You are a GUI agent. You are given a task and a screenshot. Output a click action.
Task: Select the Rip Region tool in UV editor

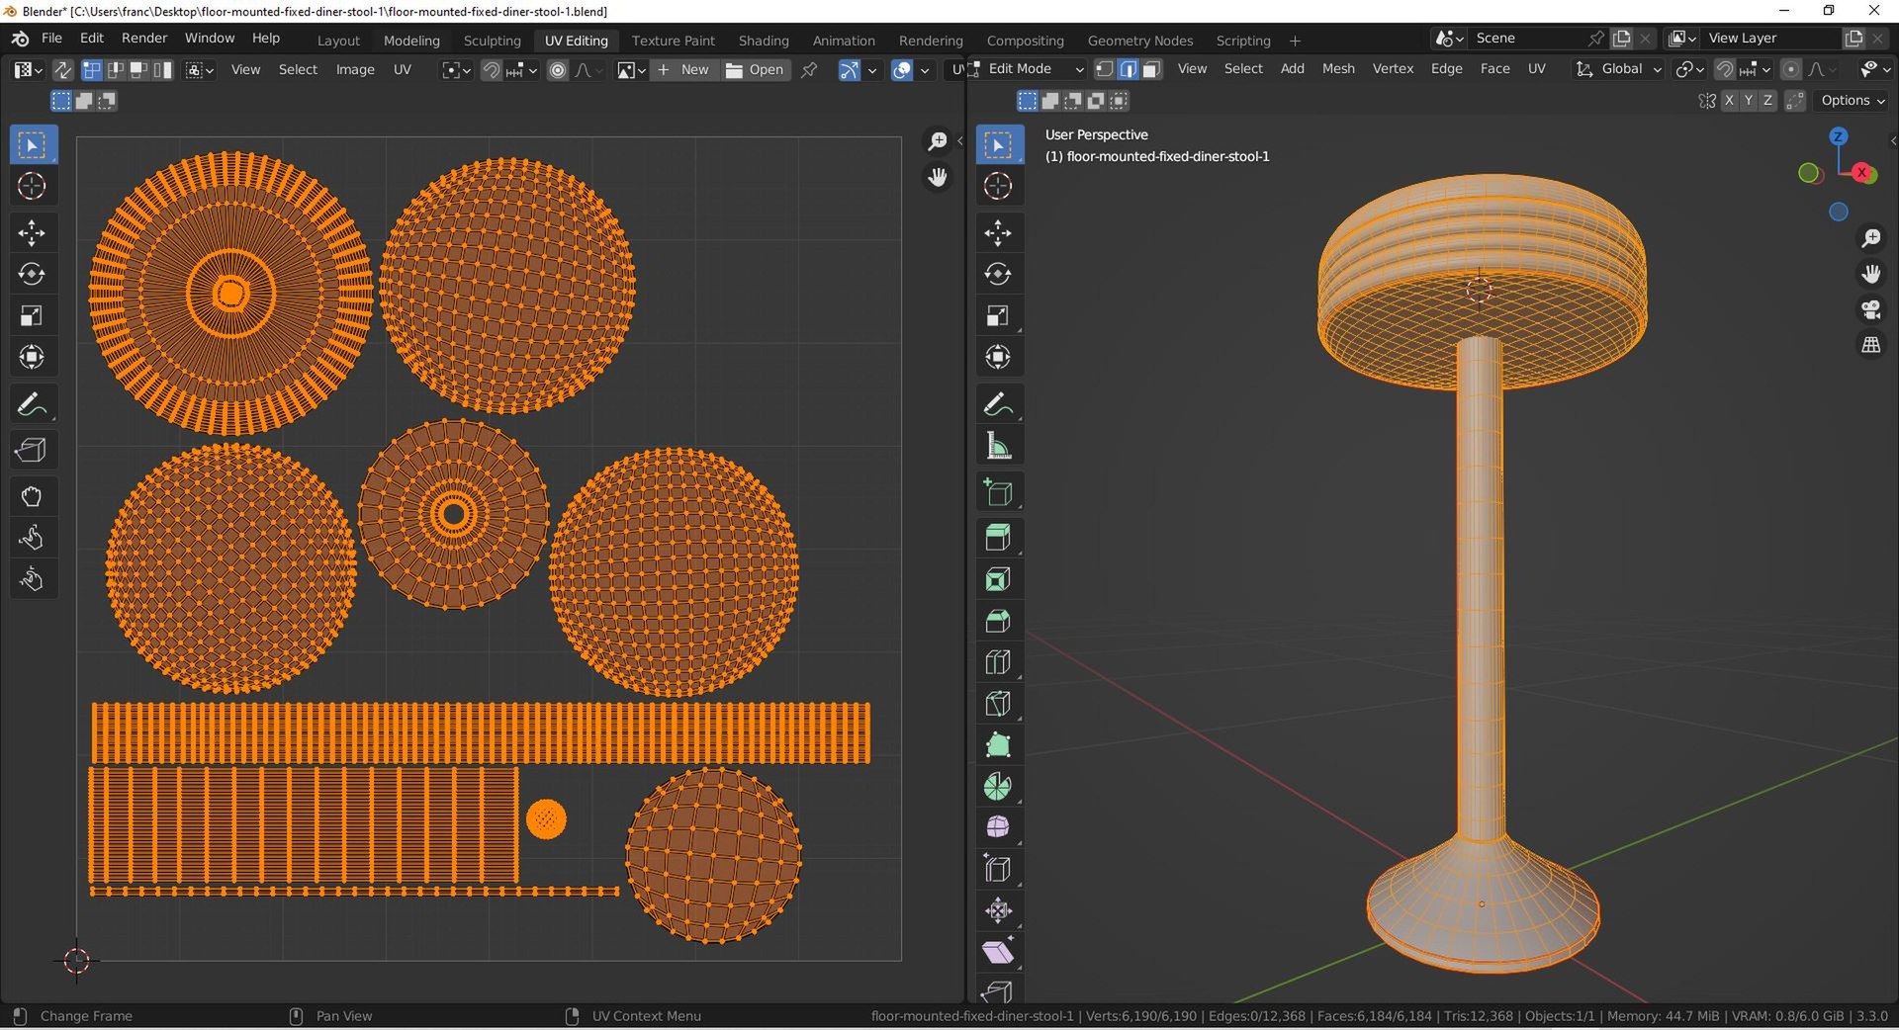[32, 451]
